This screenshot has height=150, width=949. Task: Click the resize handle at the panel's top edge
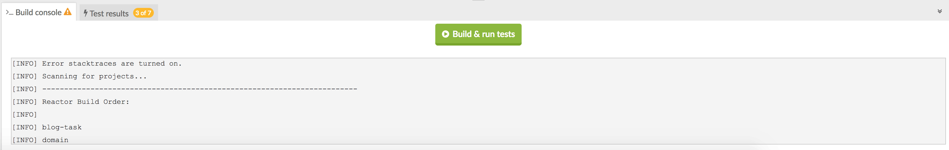point(478,1)
